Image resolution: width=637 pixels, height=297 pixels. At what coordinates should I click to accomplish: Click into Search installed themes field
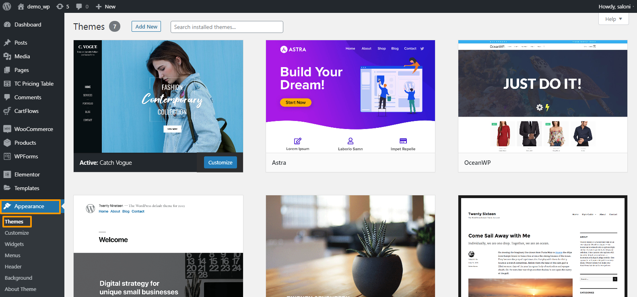point(227,27)
